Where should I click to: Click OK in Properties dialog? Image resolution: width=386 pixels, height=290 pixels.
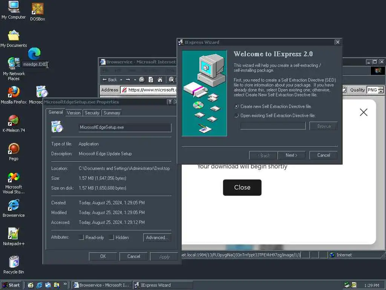(103, 256)
